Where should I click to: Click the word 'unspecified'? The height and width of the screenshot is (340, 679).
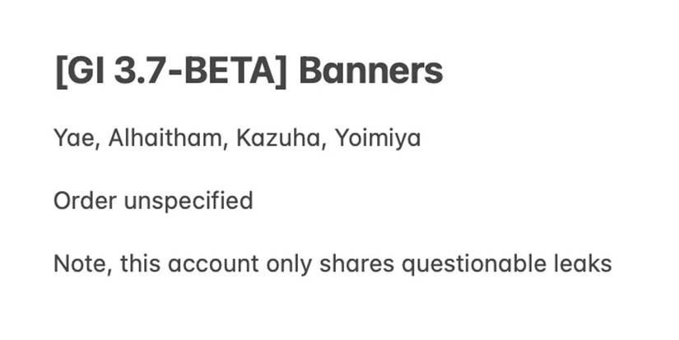[188, 201]
